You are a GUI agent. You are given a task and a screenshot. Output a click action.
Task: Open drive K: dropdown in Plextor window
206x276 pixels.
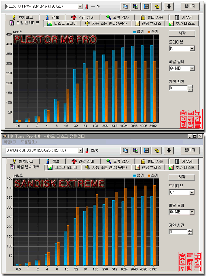[192, 48]
